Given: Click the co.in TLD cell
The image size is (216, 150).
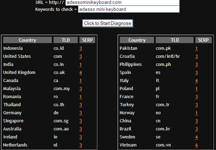Looking at the screenshot, I should coord(58,64).
